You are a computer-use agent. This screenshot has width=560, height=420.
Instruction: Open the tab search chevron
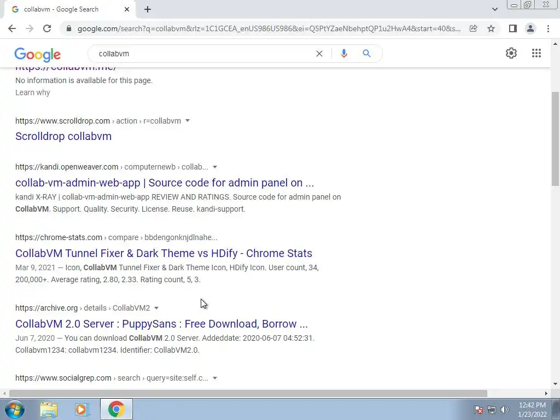pyautogui.click(x=494, y=9)
